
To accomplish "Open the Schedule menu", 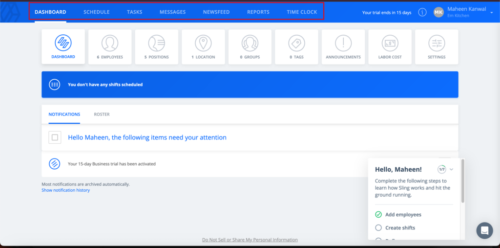I will point(97,12).
